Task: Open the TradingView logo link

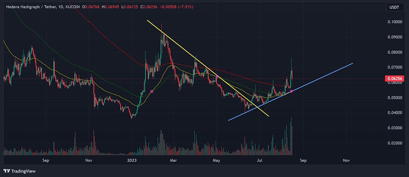Action: click(19, 171)
